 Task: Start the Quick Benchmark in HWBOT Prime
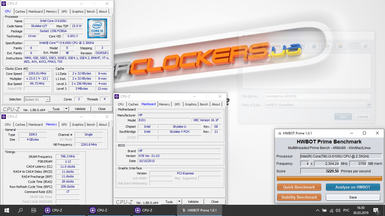[x=299, y=187]
